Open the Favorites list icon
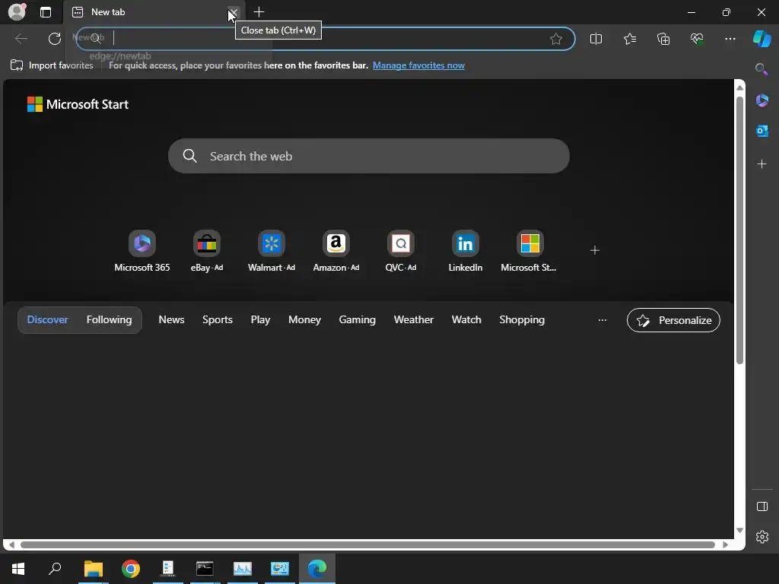Image resolution: width=779 pixels, height=584 pixels. [x=629, y=39]
